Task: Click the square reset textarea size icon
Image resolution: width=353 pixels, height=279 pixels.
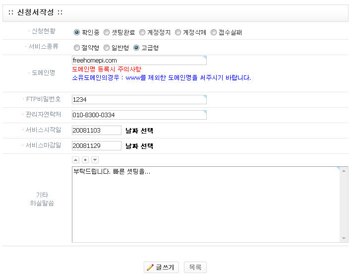Action: pos(85,160)
